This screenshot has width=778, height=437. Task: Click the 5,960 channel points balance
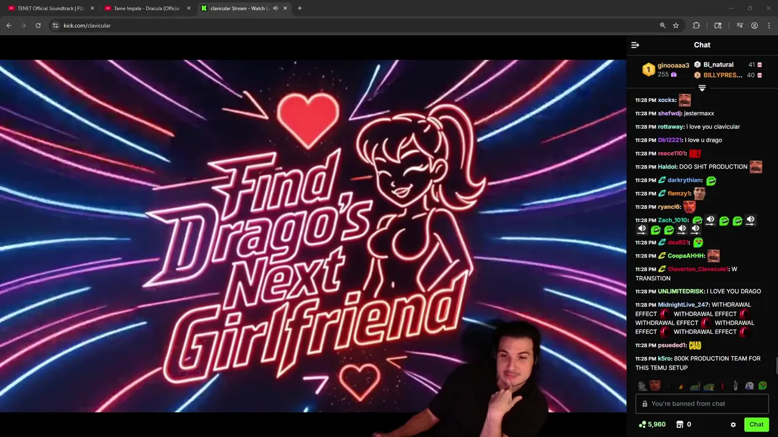coord(652,425)
